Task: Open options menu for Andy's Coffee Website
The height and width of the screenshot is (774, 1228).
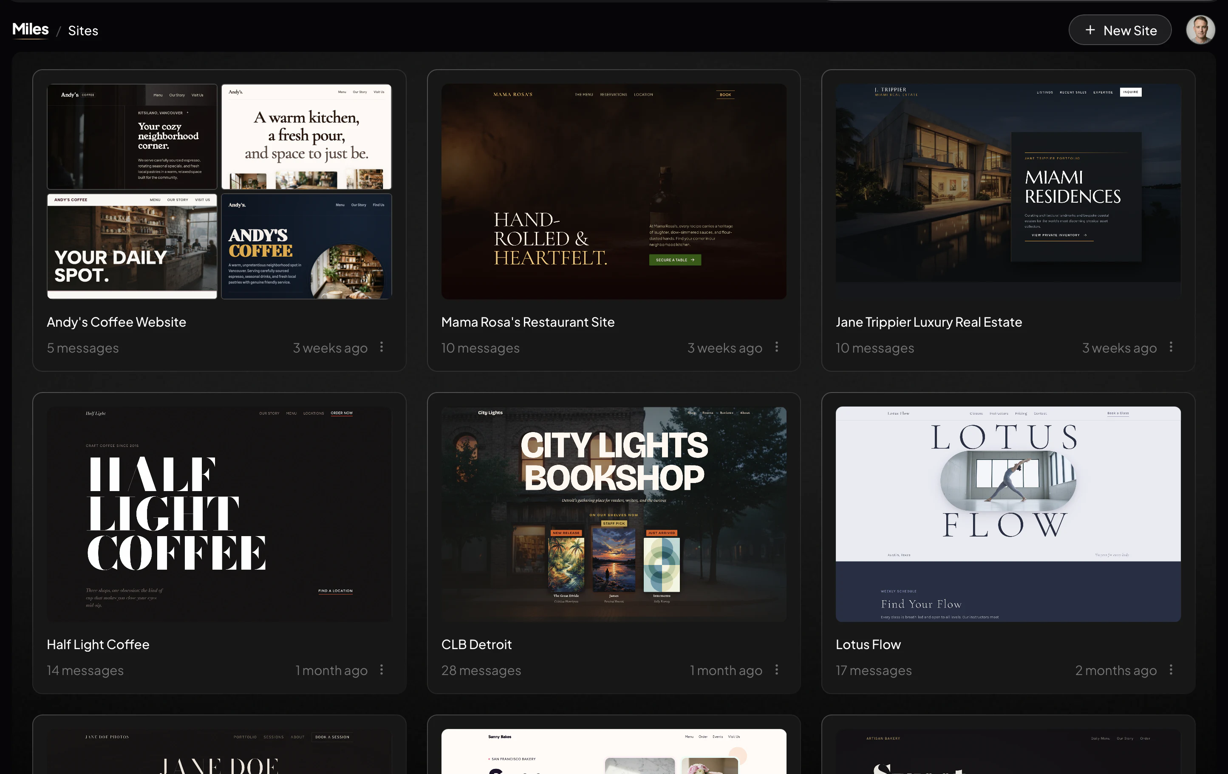Action: [x=382, y=347]
